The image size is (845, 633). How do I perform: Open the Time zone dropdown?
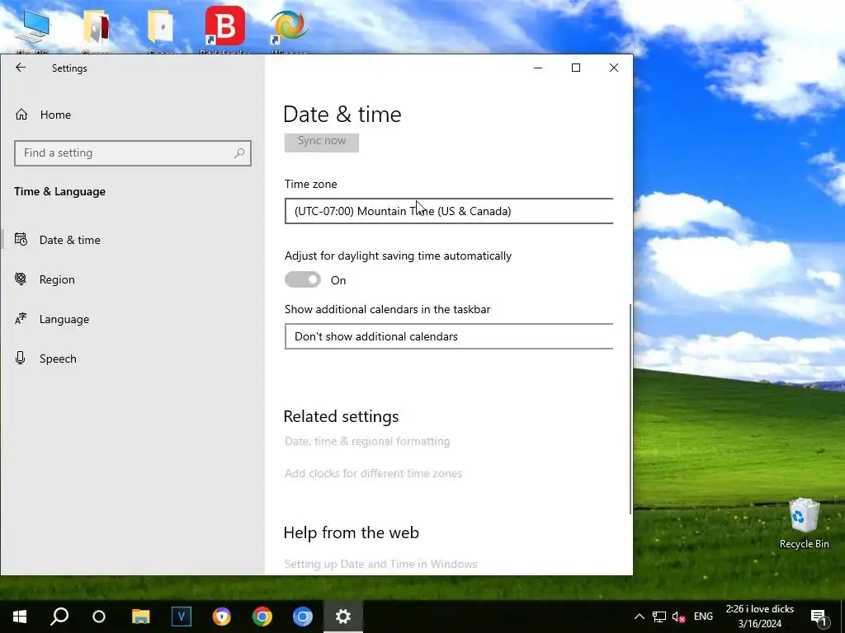[449, 211]
